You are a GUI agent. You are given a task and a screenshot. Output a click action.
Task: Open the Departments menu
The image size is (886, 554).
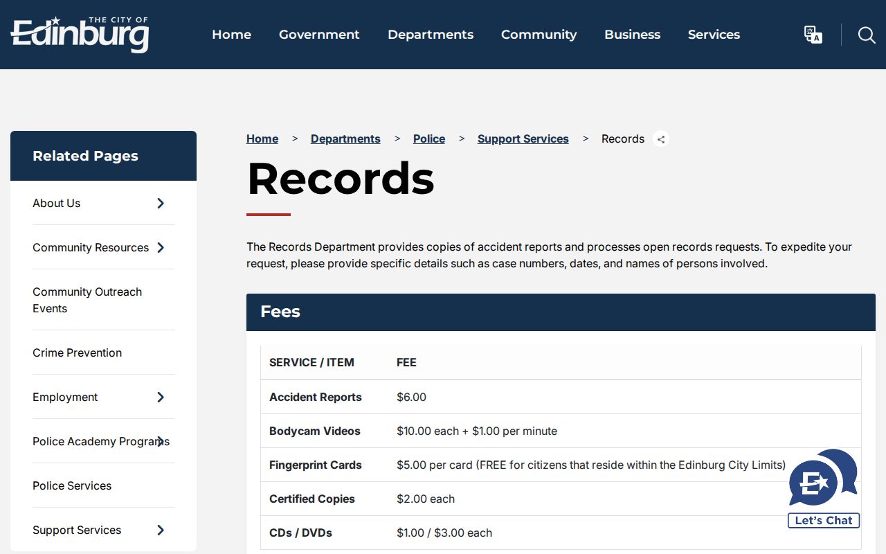point(431,35)
